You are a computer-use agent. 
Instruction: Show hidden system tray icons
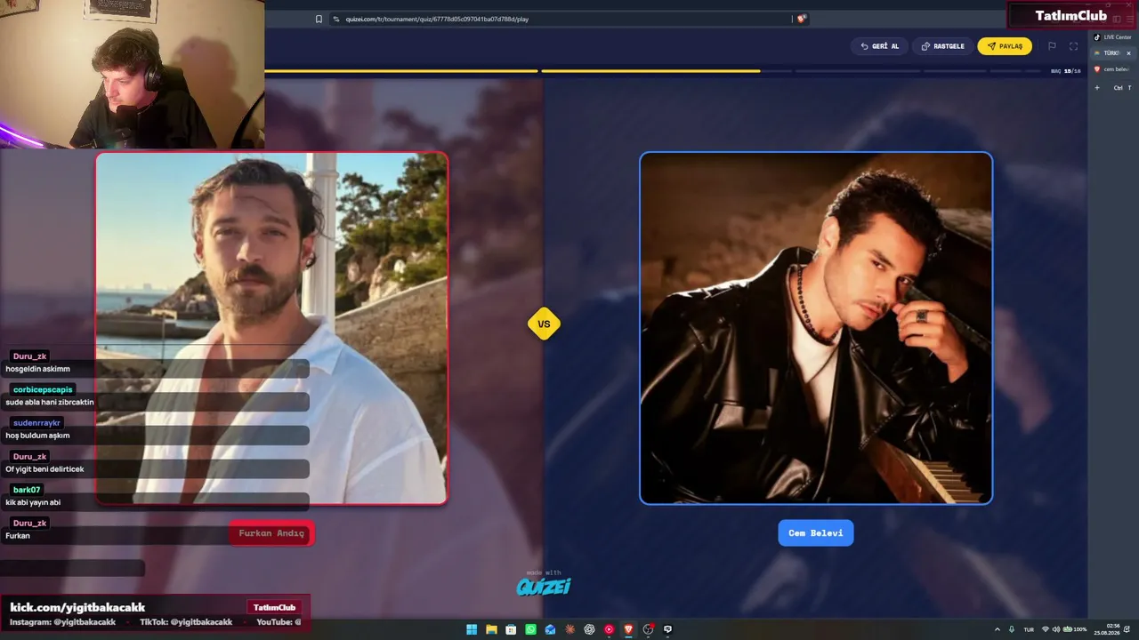[x=997, y=629]
